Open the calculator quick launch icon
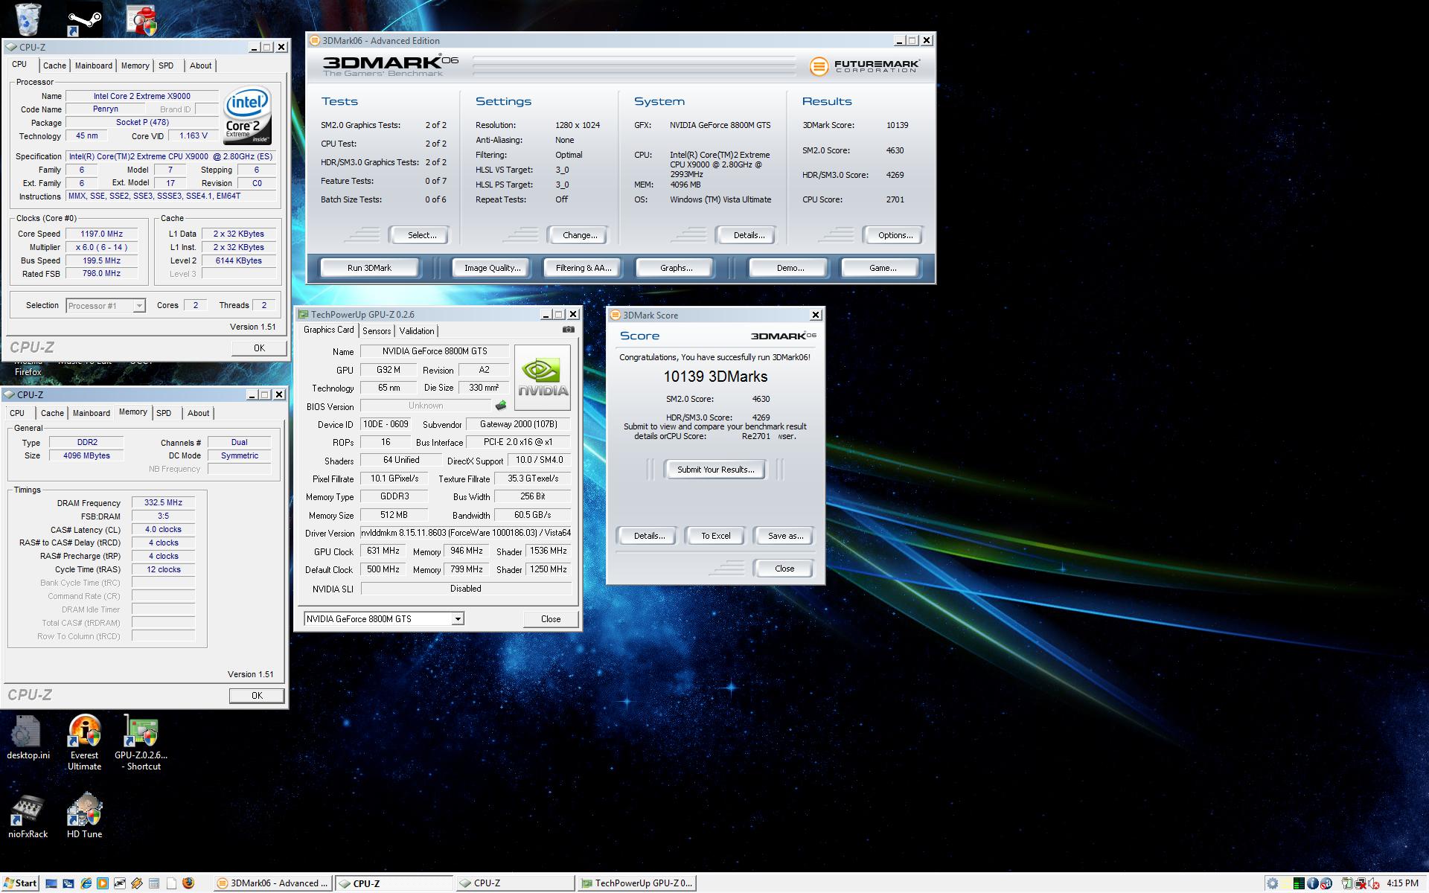 (x=154, y=883)
